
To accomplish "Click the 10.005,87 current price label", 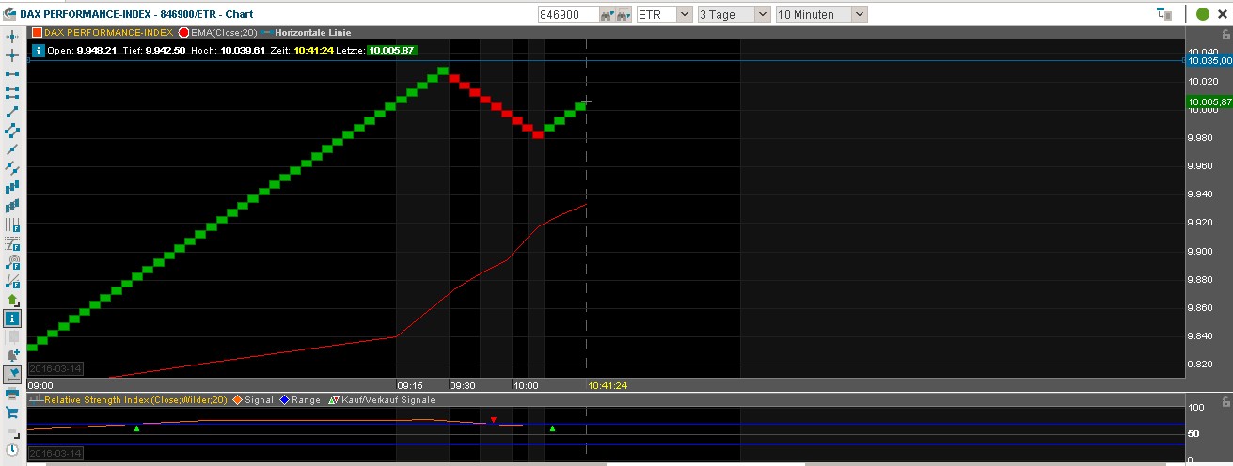I will 1209,101.
